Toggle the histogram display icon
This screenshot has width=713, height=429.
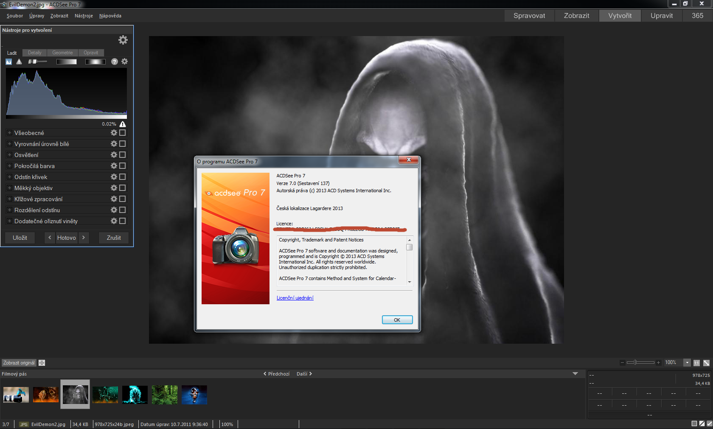click(8, 62)
